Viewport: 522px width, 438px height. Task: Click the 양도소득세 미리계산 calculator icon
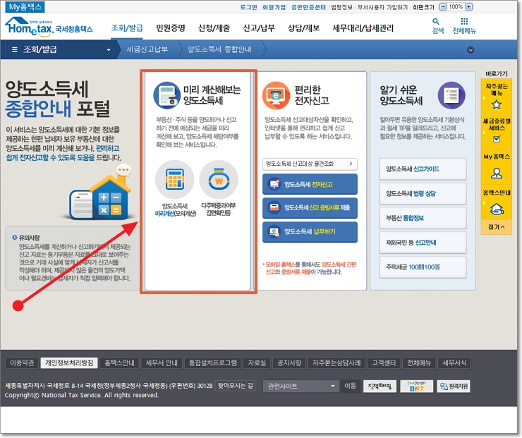point(174,179)
